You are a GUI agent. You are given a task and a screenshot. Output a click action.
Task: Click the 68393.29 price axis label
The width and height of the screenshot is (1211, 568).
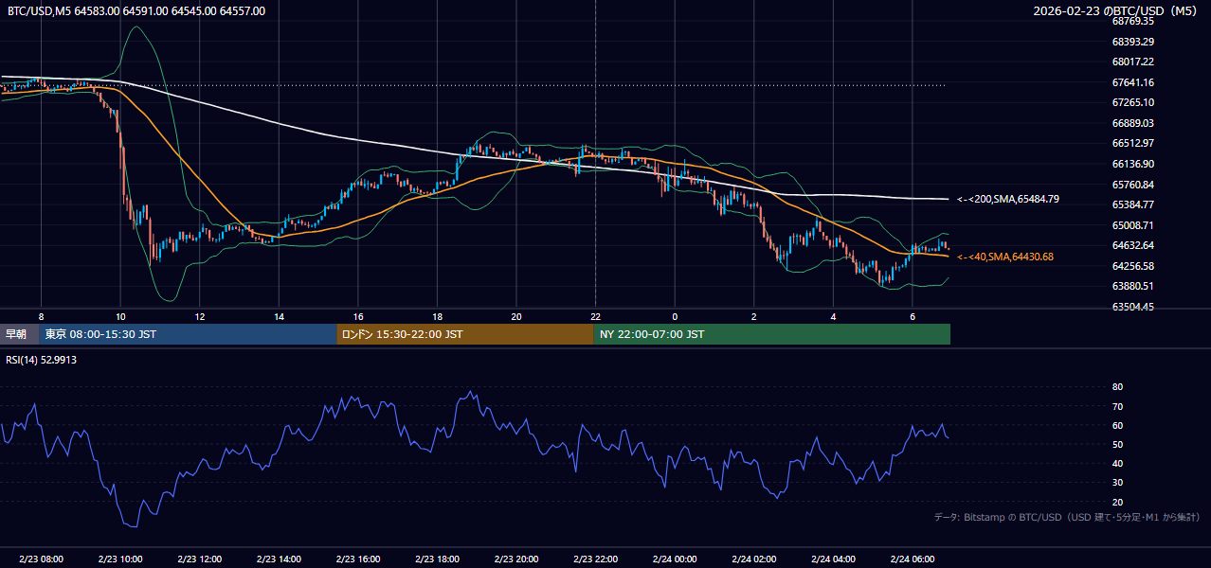tap(1133, 42)
